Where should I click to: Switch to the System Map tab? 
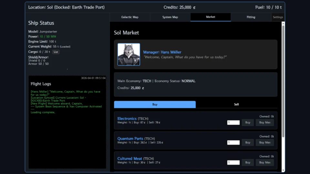(170, 17)
